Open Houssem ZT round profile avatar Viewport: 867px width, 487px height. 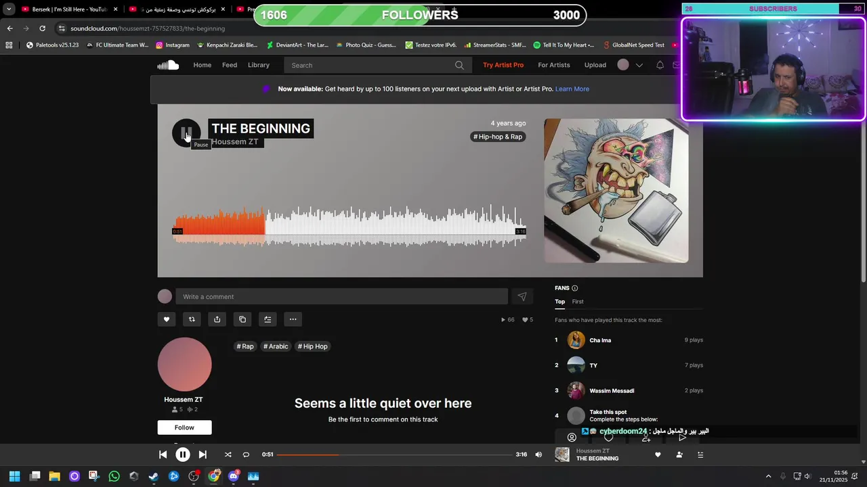185,365
